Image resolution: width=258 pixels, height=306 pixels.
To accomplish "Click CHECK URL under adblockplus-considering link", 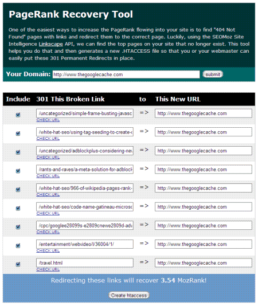I will (x=48, y=157).
